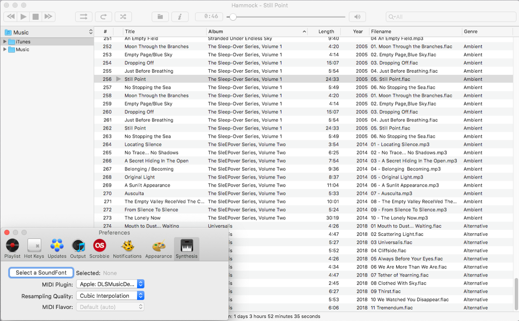Open the Output preferences pane

[78, 249]
